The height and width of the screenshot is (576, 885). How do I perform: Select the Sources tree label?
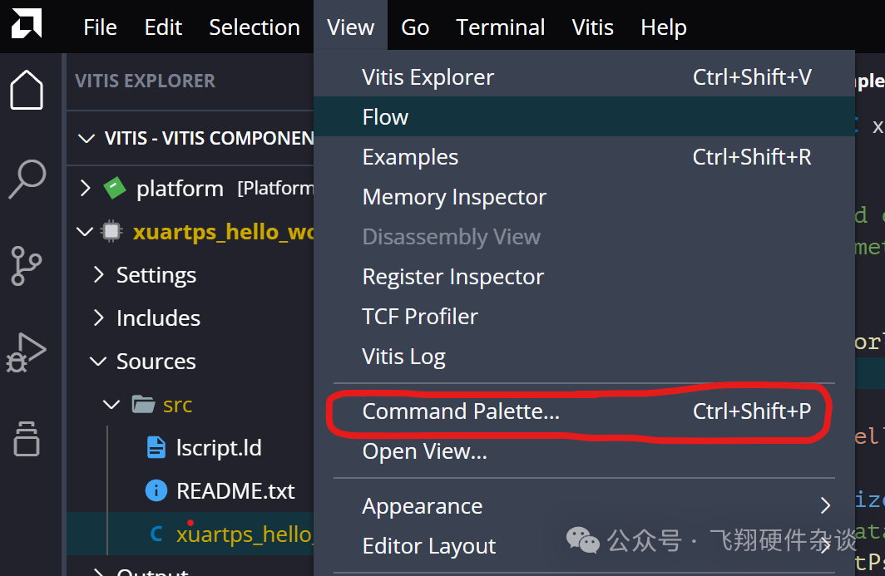point(156,362)
